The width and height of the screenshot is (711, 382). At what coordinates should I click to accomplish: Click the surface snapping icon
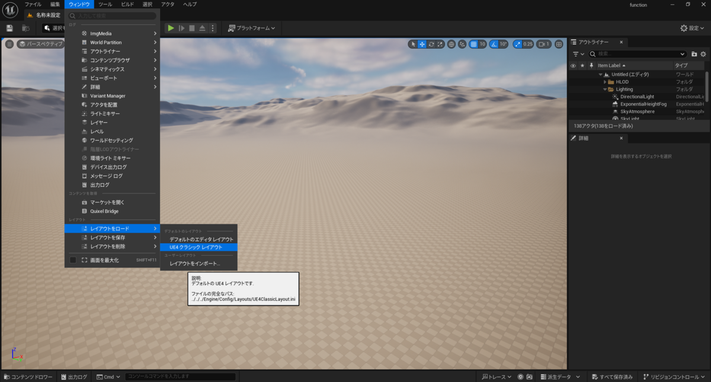coord(462,44)
